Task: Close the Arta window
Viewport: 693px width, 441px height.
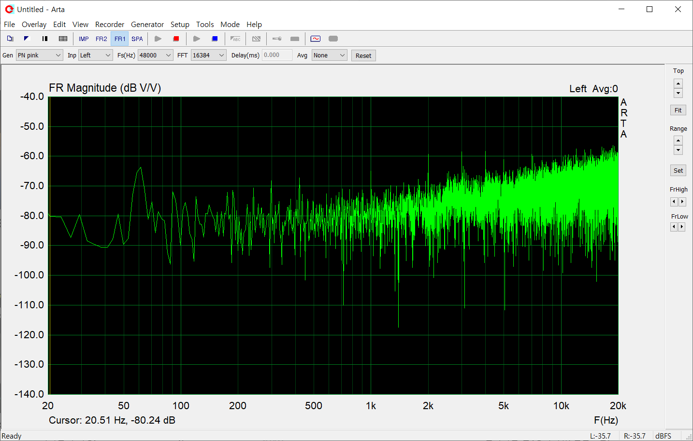Action: (x=678, y=9)
